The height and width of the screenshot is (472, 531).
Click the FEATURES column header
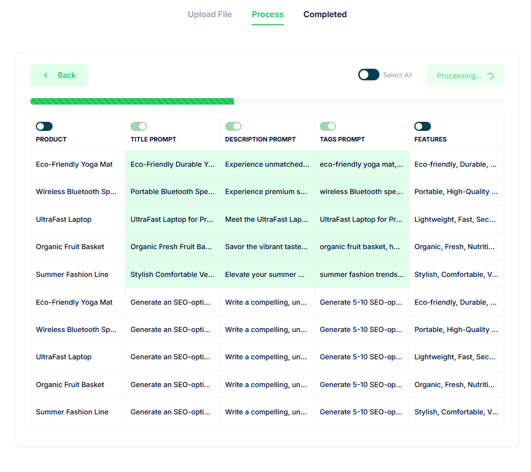tap(430, 139)
